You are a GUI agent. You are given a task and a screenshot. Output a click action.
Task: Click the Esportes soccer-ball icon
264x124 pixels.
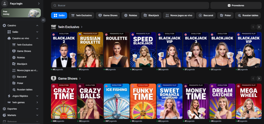point(4,109)
